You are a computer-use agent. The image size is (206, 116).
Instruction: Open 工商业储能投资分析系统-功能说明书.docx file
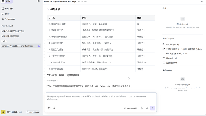click(184, 49)
